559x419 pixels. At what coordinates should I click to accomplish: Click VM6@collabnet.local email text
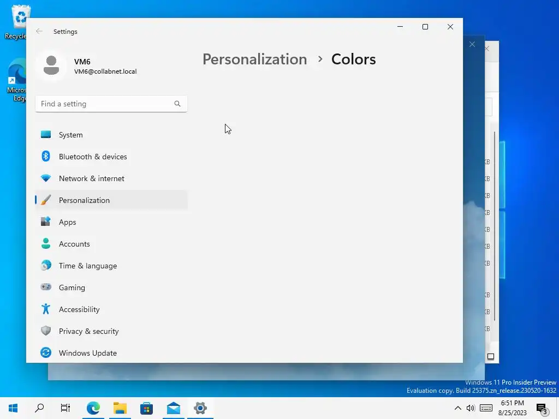(105, 71)
